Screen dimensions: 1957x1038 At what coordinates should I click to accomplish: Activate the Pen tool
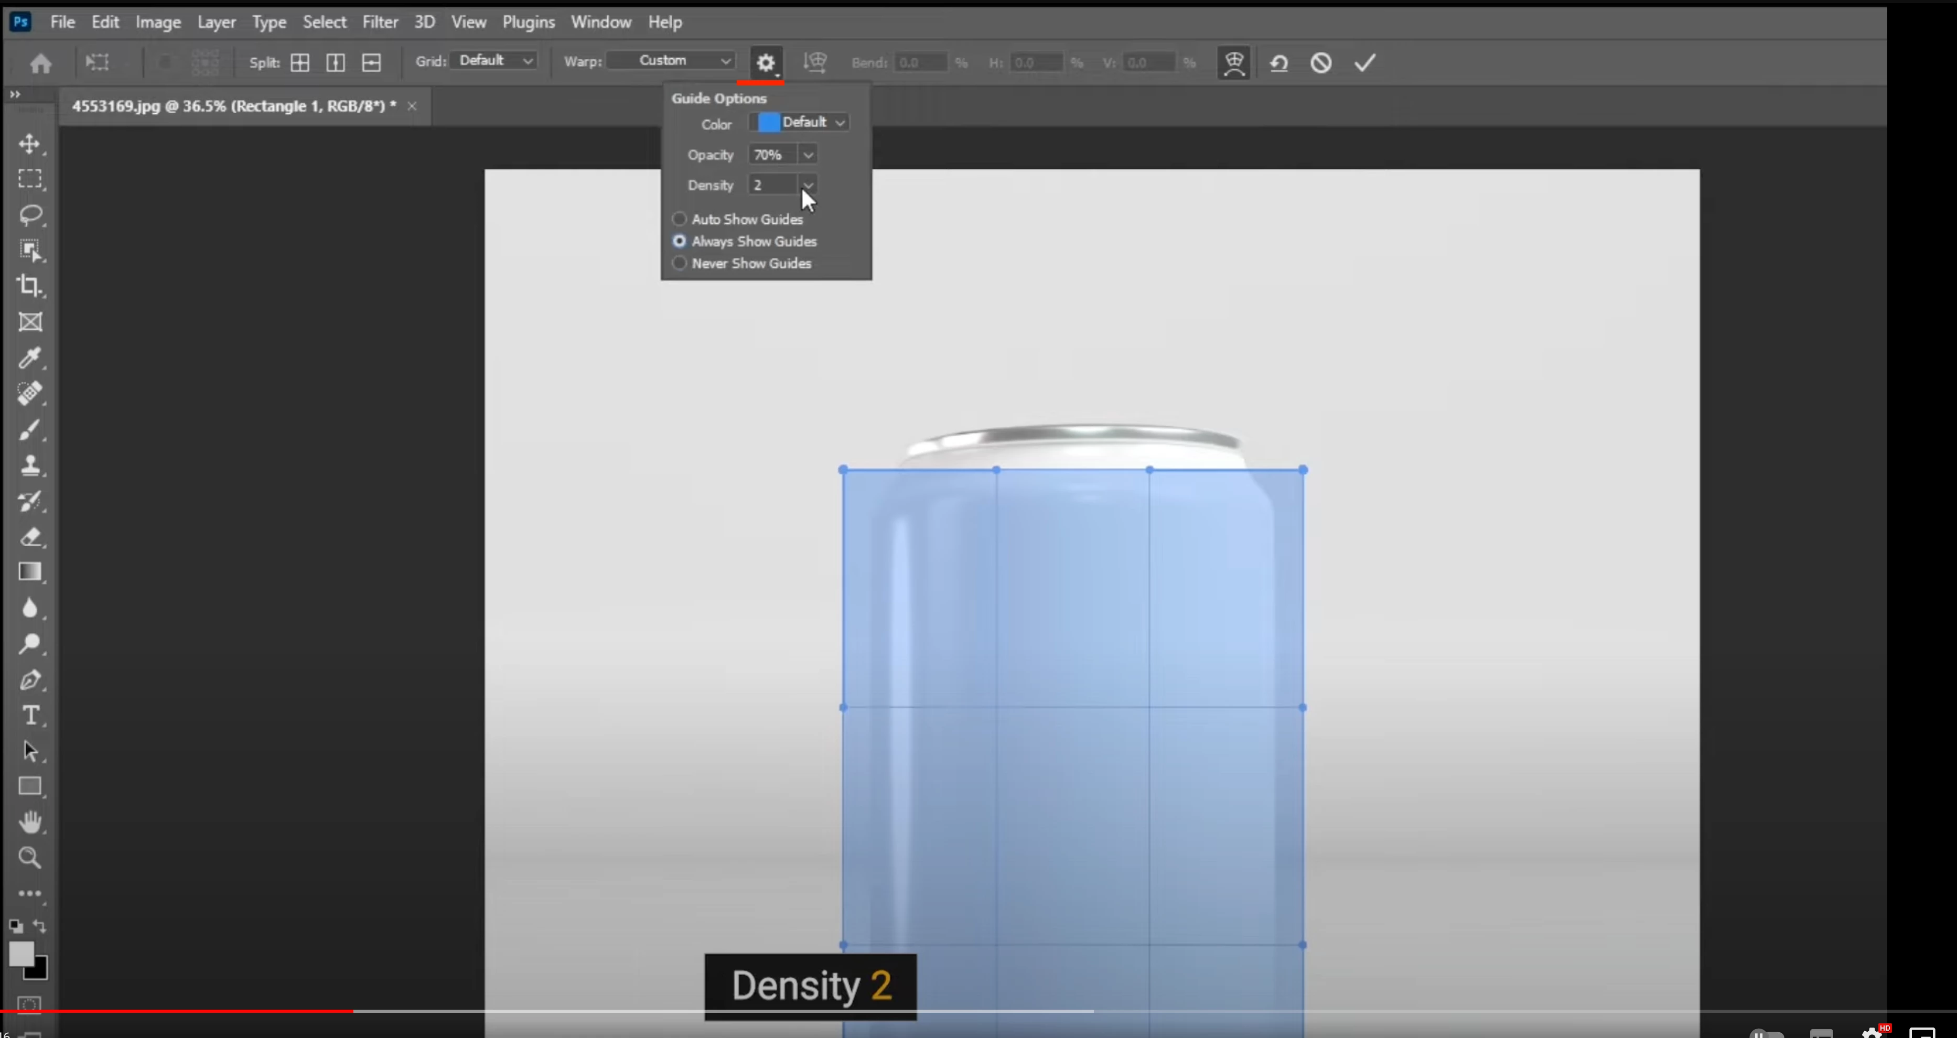[30, 679]
